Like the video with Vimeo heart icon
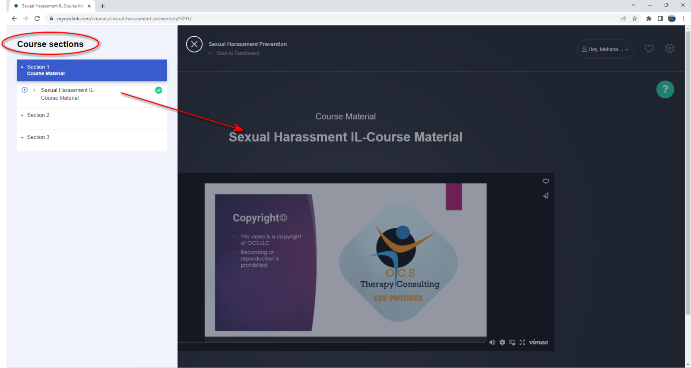The width and height of the screenshot is (691, 368). pyautogui.click(x=545, y=181)
